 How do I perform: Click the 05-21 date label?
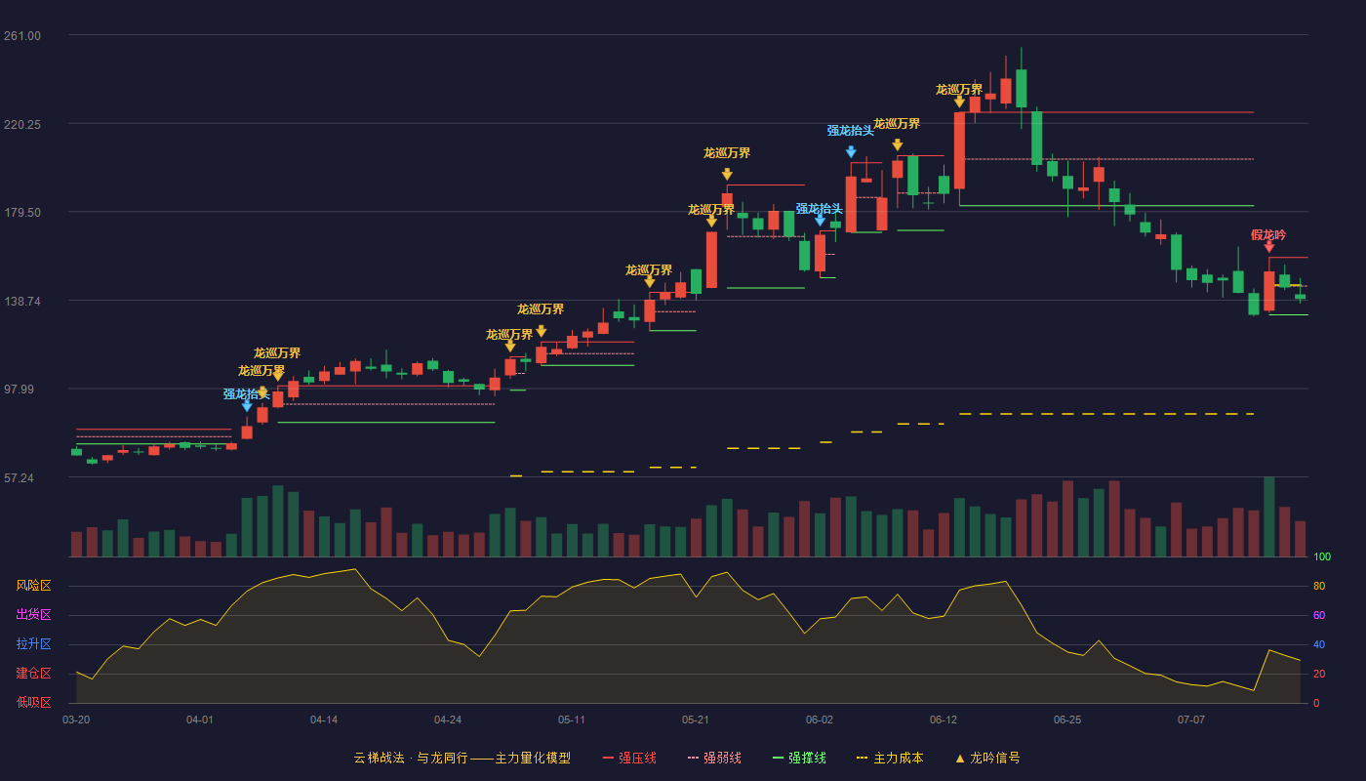pyautogui.click(x=696, y=719)
